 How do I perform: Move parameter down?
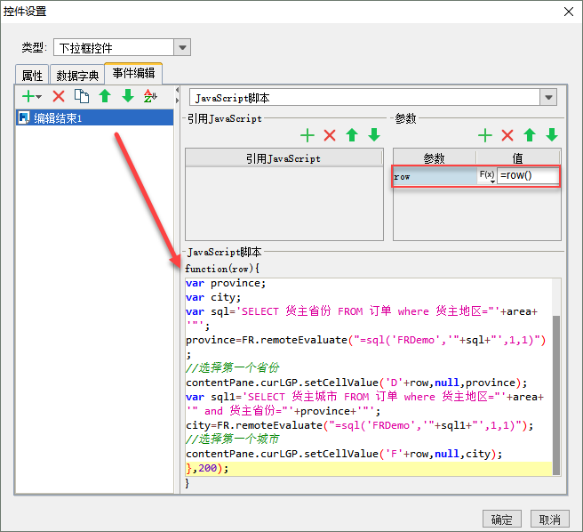(x=552, y=135)
